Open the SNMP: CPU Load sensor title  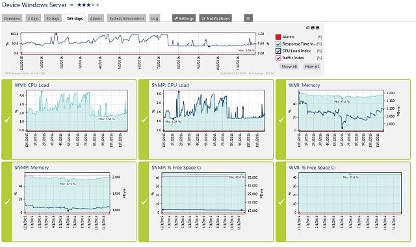[170, 85]
